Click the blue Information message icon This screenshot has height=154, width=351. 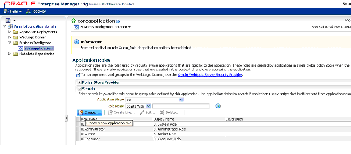tap(77, 42)
